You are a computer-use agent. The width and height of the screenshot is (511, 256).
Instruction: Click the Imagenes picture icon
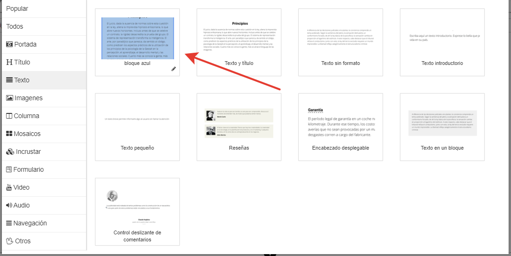pos(9,98)
